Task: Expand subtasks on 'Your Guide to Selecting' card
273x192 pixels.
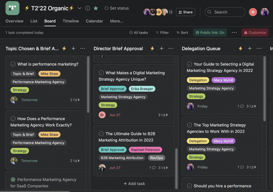Action: pyautogui.click(x=251, y=106)
